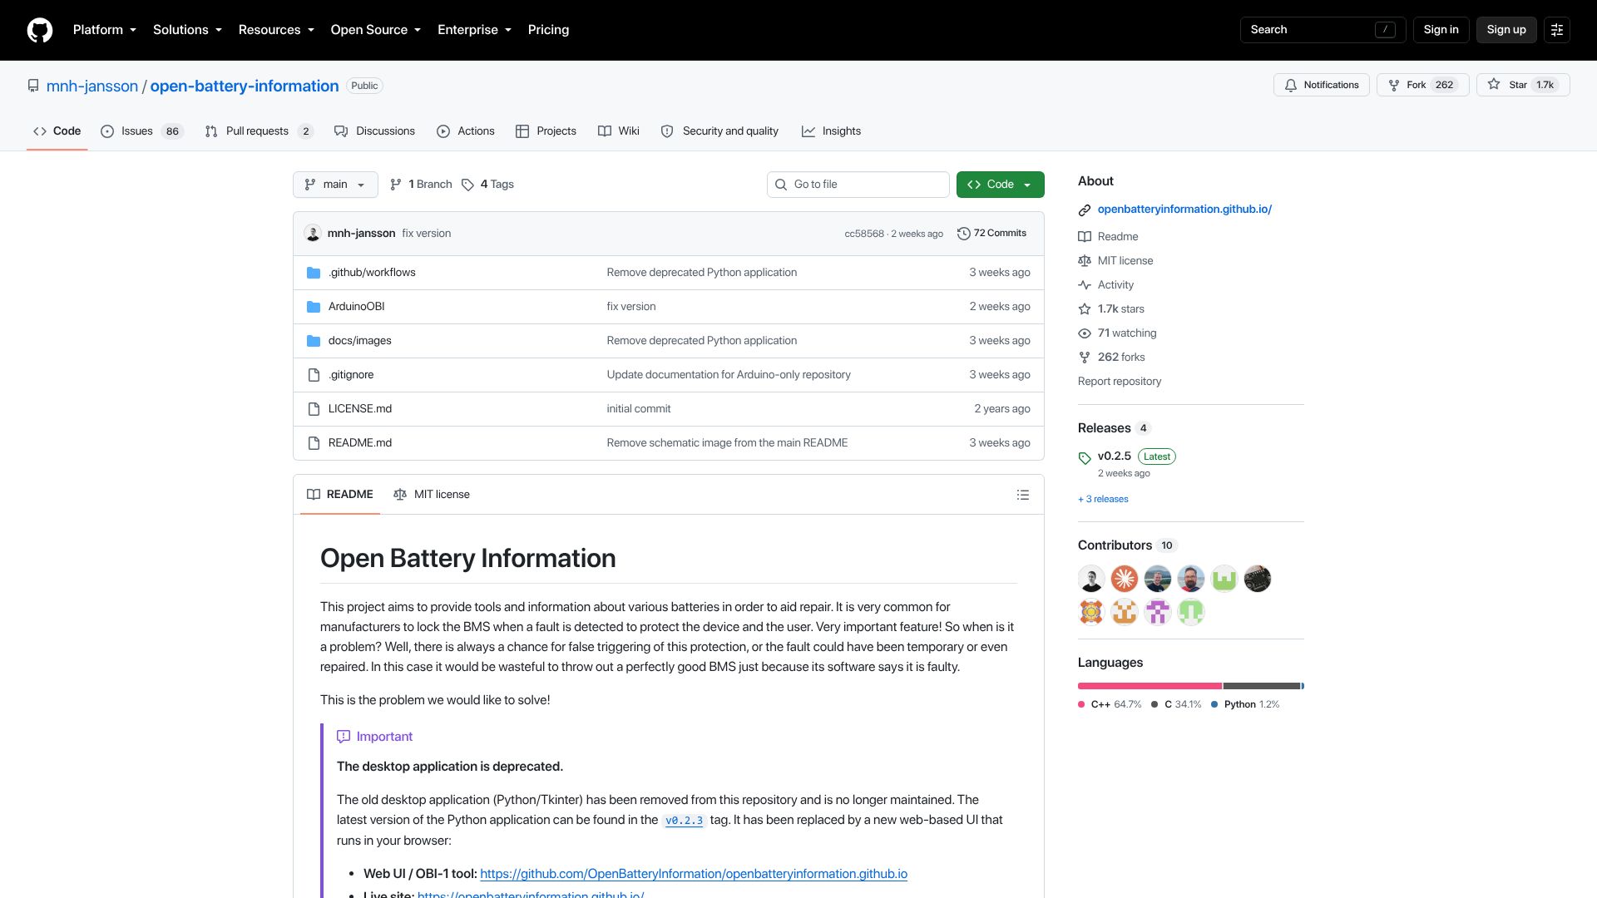This screenshot has width=1597, height=898.
Task: Go to the GitHub homepage via the logo
Action: coord(40,30)
